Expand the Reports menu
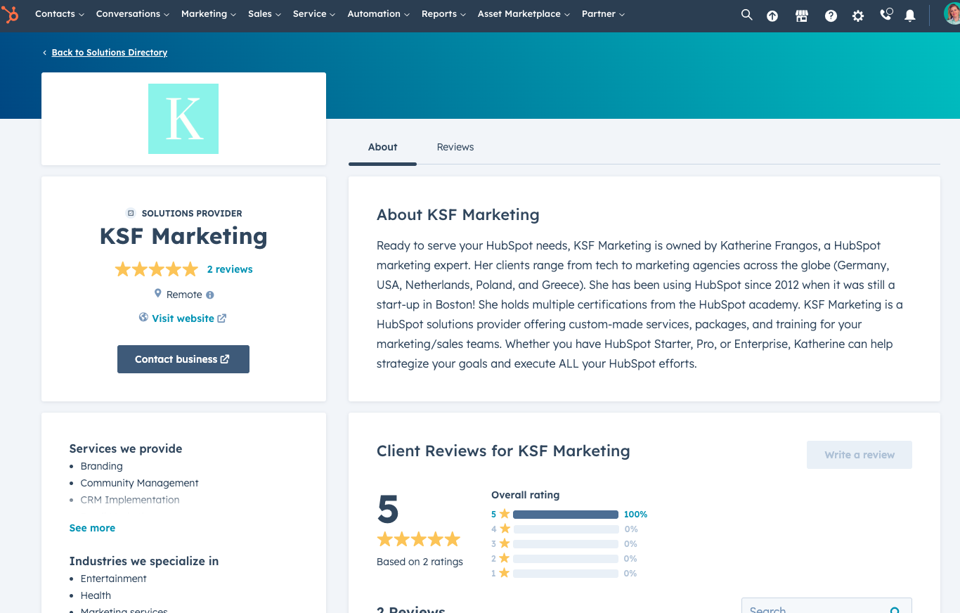The image size is (960, 613). coord(444,14)
